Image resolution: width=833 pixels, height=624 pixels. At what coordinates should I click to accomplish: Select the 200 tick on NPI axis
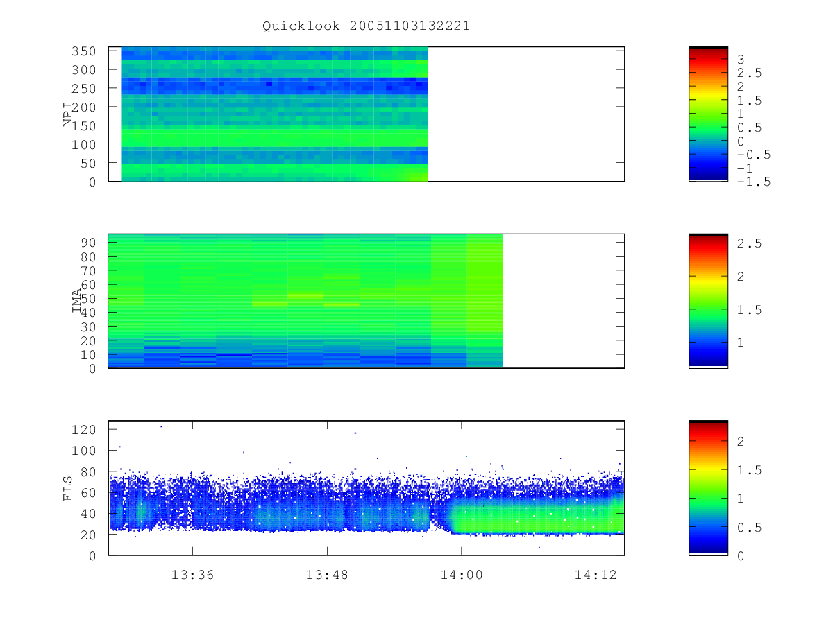pyautogui.click(x=85, y=107)
